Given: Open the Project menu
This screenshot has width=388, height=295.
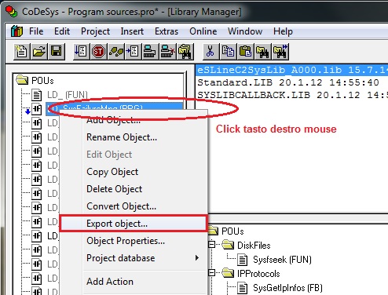Looking at the screenshot, I should pos(95,31).
